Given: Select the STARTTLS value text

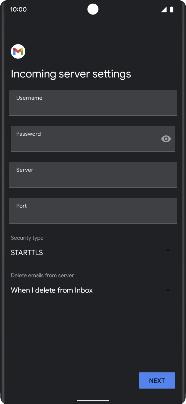Looking at the screenshot, I should [27, 252].
